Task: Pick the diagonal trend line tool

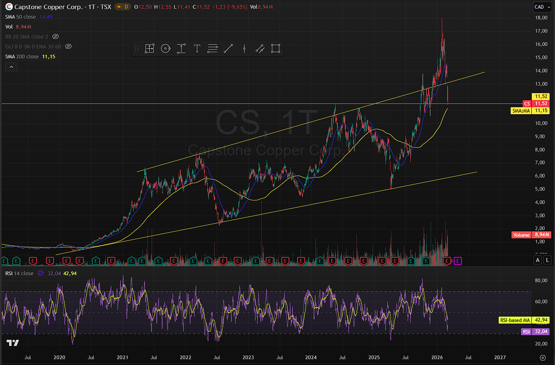Action: tap(228, 49)
